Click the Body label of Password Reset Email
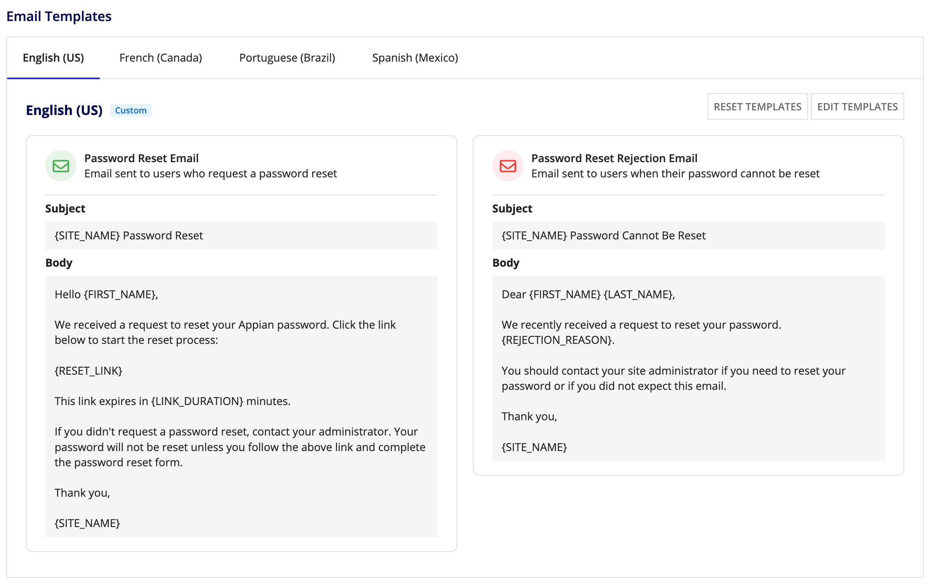The width and height of the screenshot is (930, 584). [59, 263]
